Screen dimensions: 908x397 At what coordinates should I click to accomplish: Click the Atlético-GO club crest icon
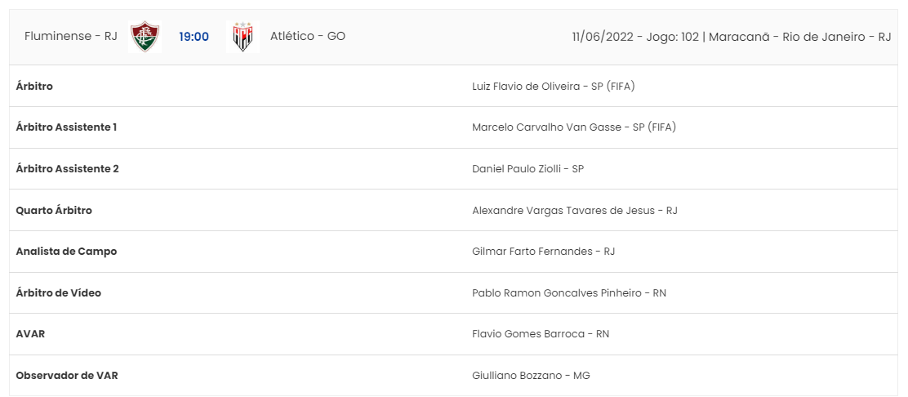point(243,37)
